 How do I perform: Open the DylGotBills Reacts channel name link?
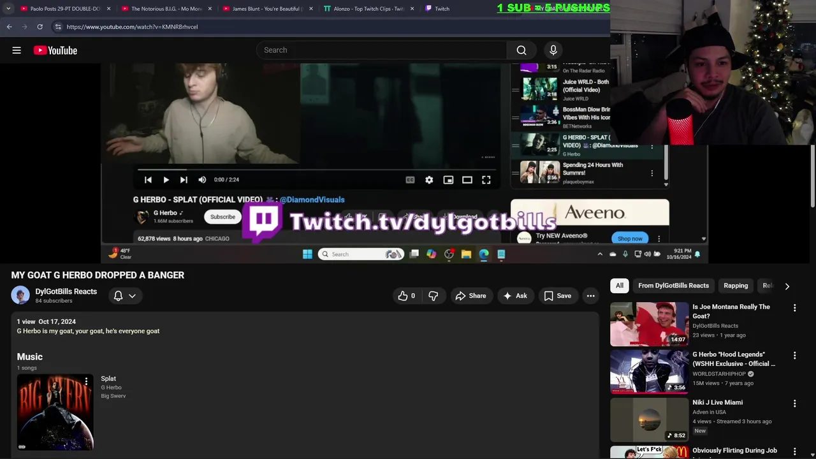pyautogui.click(x=66, y=291)
